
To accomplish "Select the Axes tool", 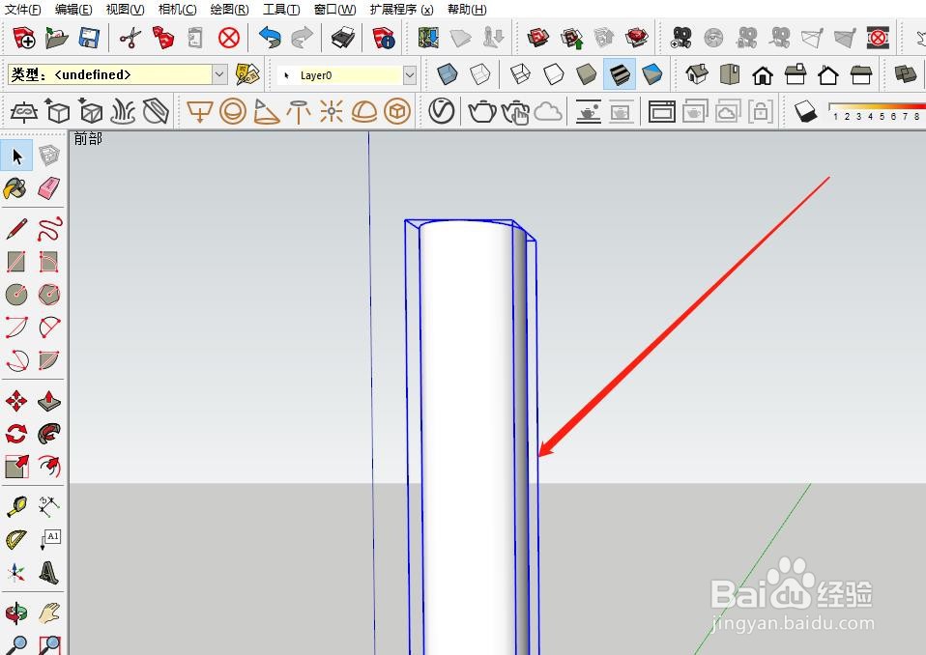I will click(x=16, y=572).
